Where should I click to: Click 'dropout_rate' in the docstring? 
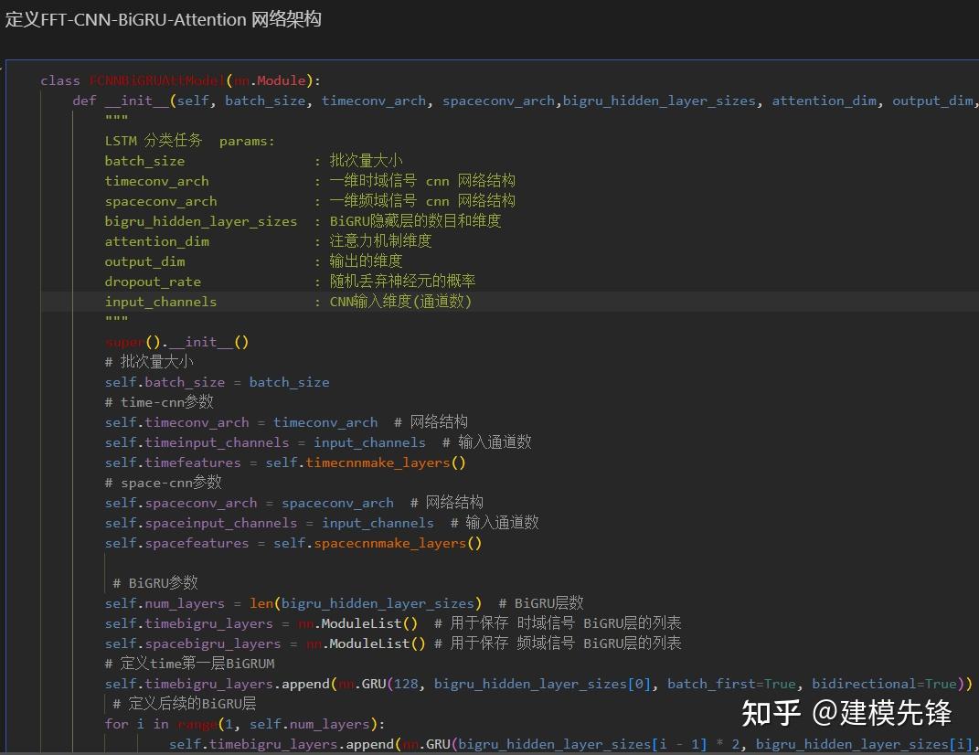(x=153, y=282)
